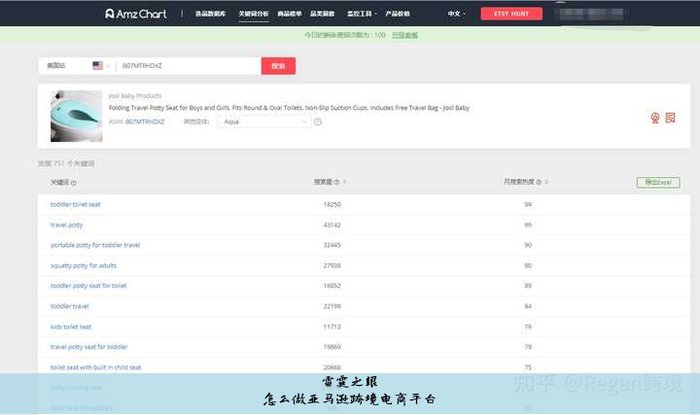Open the 选品数据库 menu item
The height and width of the screenshot is (415, 700).
[209, 14]
